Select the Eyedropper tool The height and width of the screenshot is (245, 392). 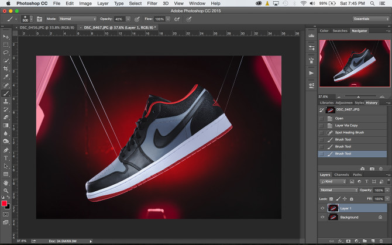tap(6, 77)
